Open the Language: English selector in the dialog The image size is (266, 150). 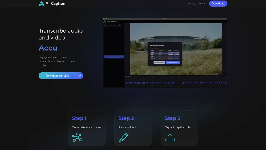pyautogui.click(x=155, y=48)
